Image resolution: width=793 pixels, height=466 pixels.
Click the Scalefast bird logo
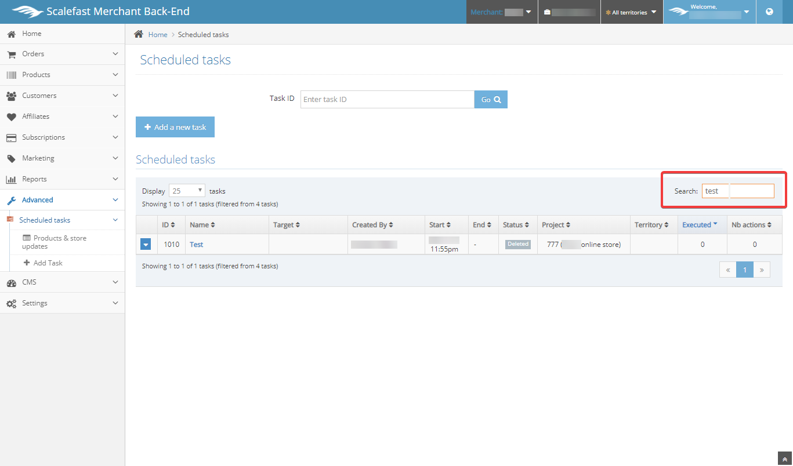click(x=27, y=12)
